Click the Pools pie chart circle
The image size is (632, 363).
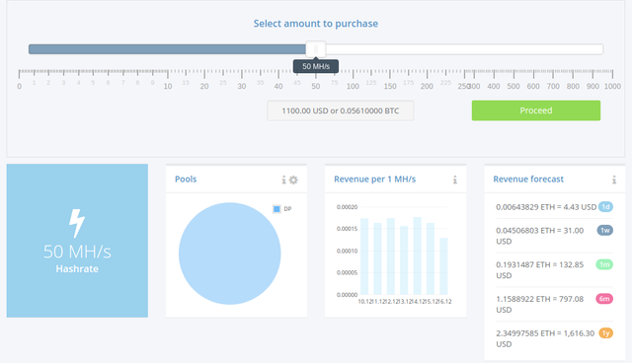click(x=230, y=254)
